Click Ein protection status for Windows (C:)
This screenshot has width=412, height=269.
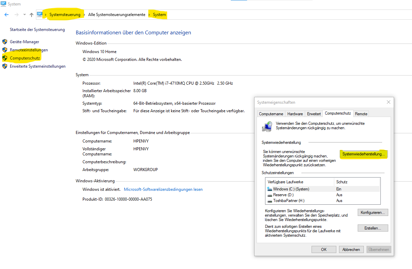339,189
